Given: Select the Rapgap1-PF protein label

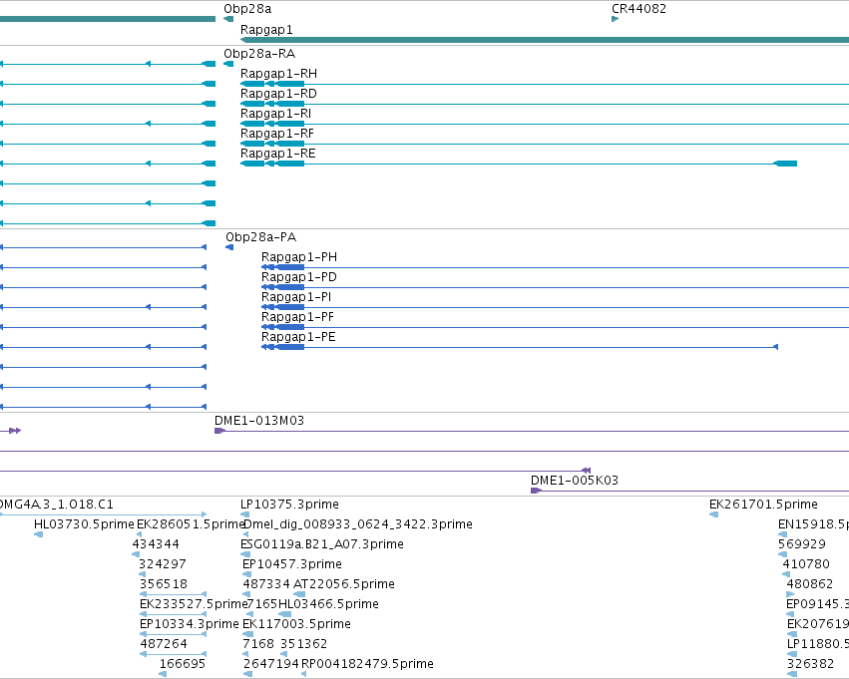Looking at the screenshot, I should 298,317.
